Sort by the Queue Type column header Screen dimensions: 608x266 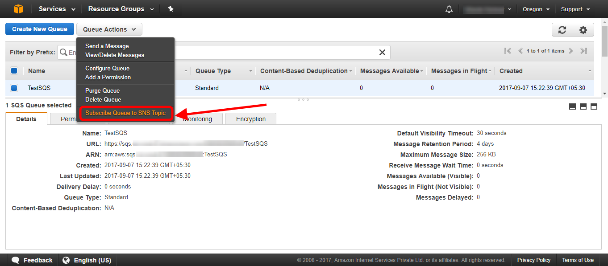tap(213, 71)
